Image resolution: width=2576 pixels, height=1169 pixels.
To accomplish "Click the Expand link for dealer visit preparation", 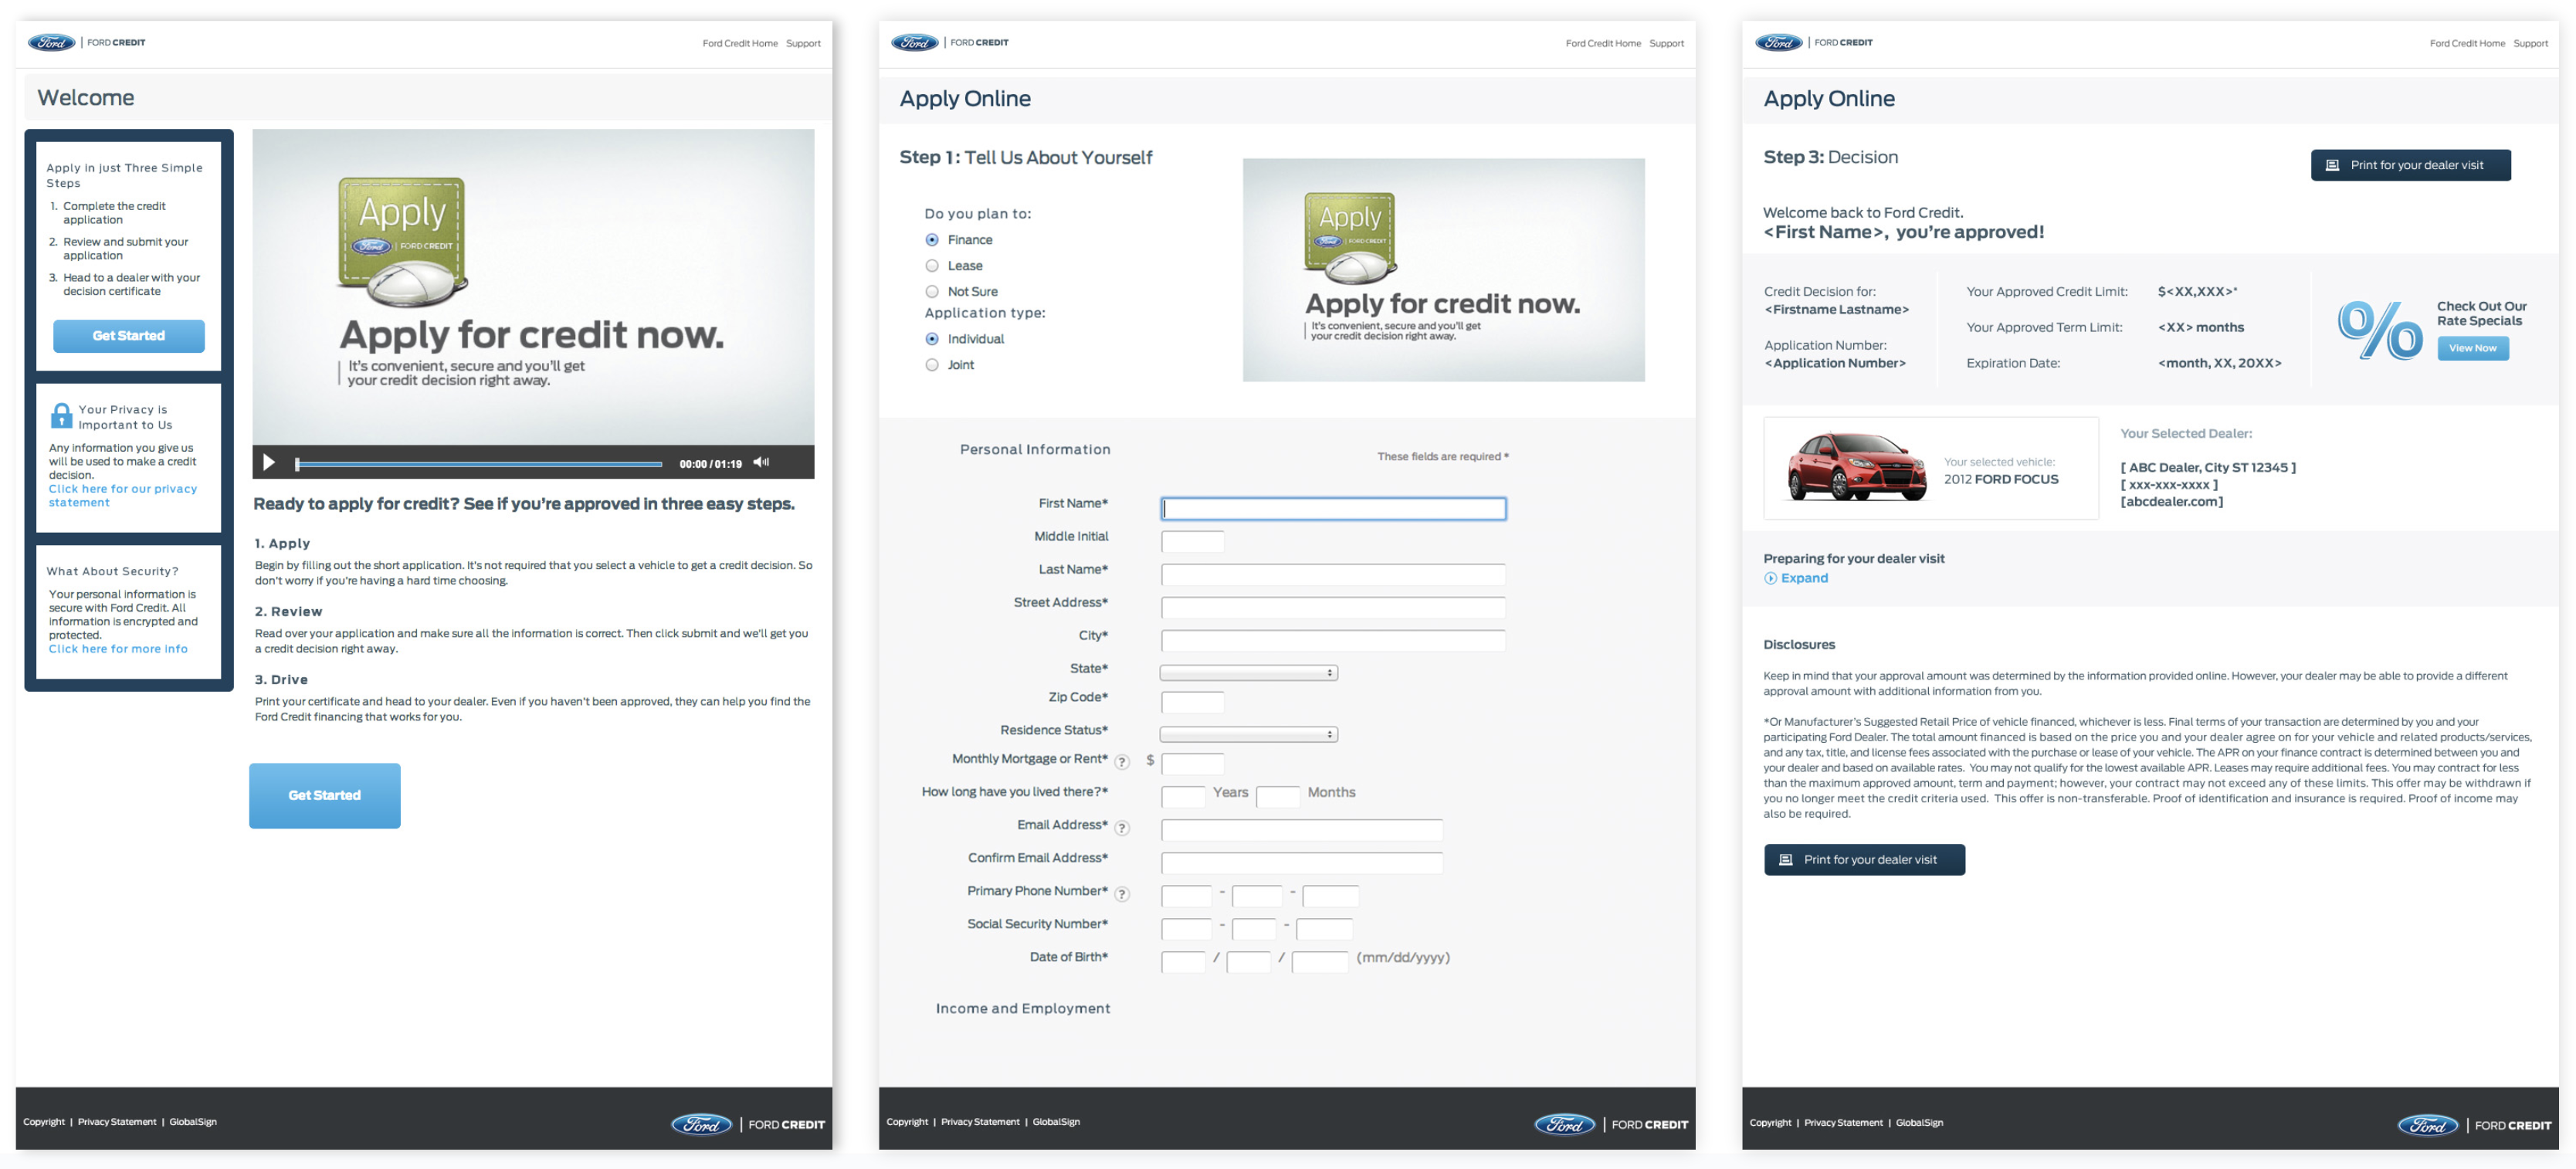I will (1804, 578).
